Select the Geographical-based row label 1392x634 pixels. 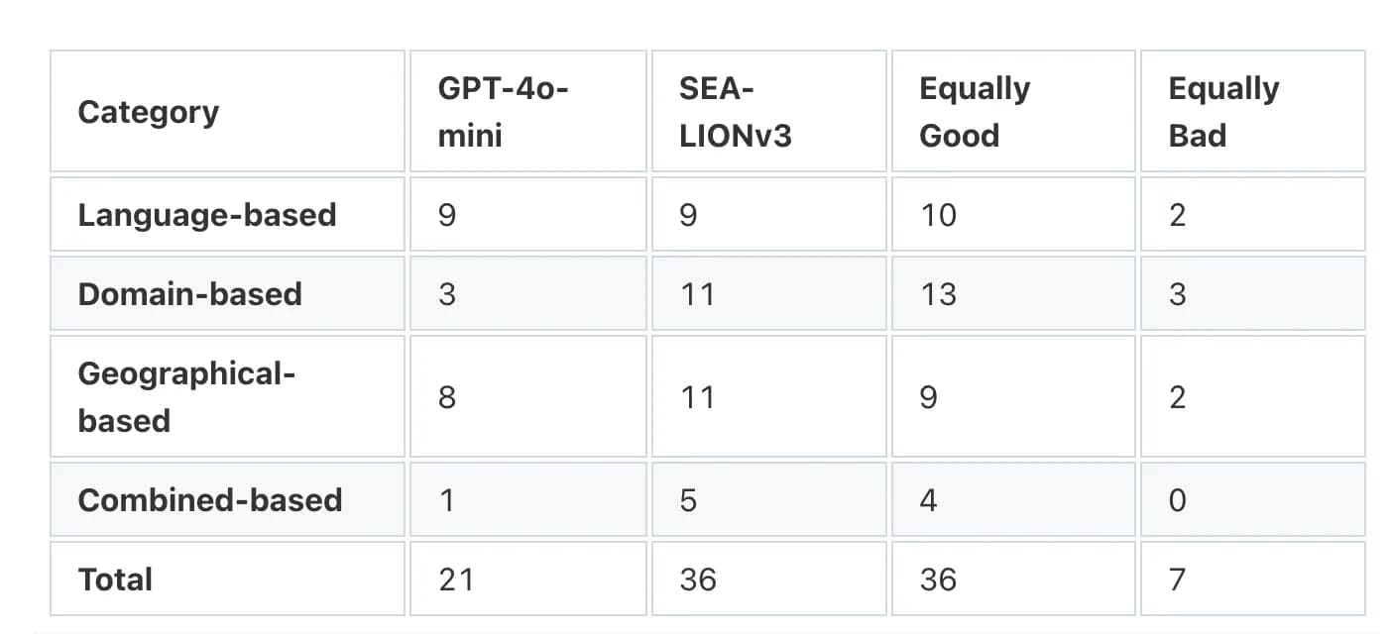[x=186, y=397]
